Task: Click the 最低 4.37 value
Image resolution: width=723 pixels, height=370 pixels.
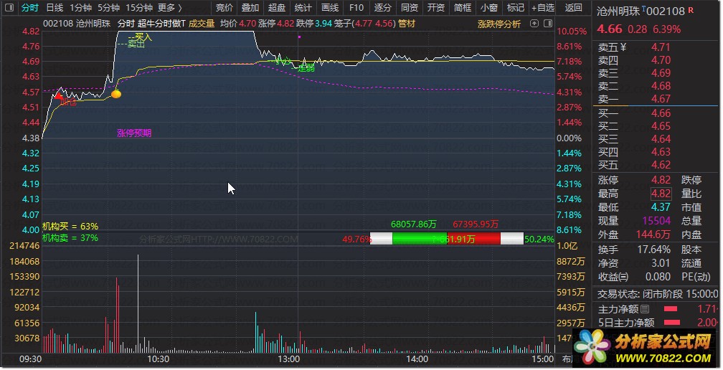Action: [x=661, y=207]
